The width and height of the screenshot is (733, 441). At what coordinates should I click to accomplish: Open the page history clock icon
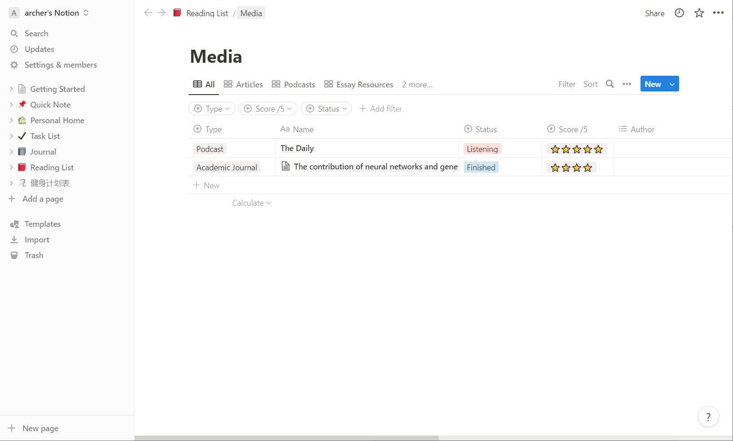(x=679, y=13)
